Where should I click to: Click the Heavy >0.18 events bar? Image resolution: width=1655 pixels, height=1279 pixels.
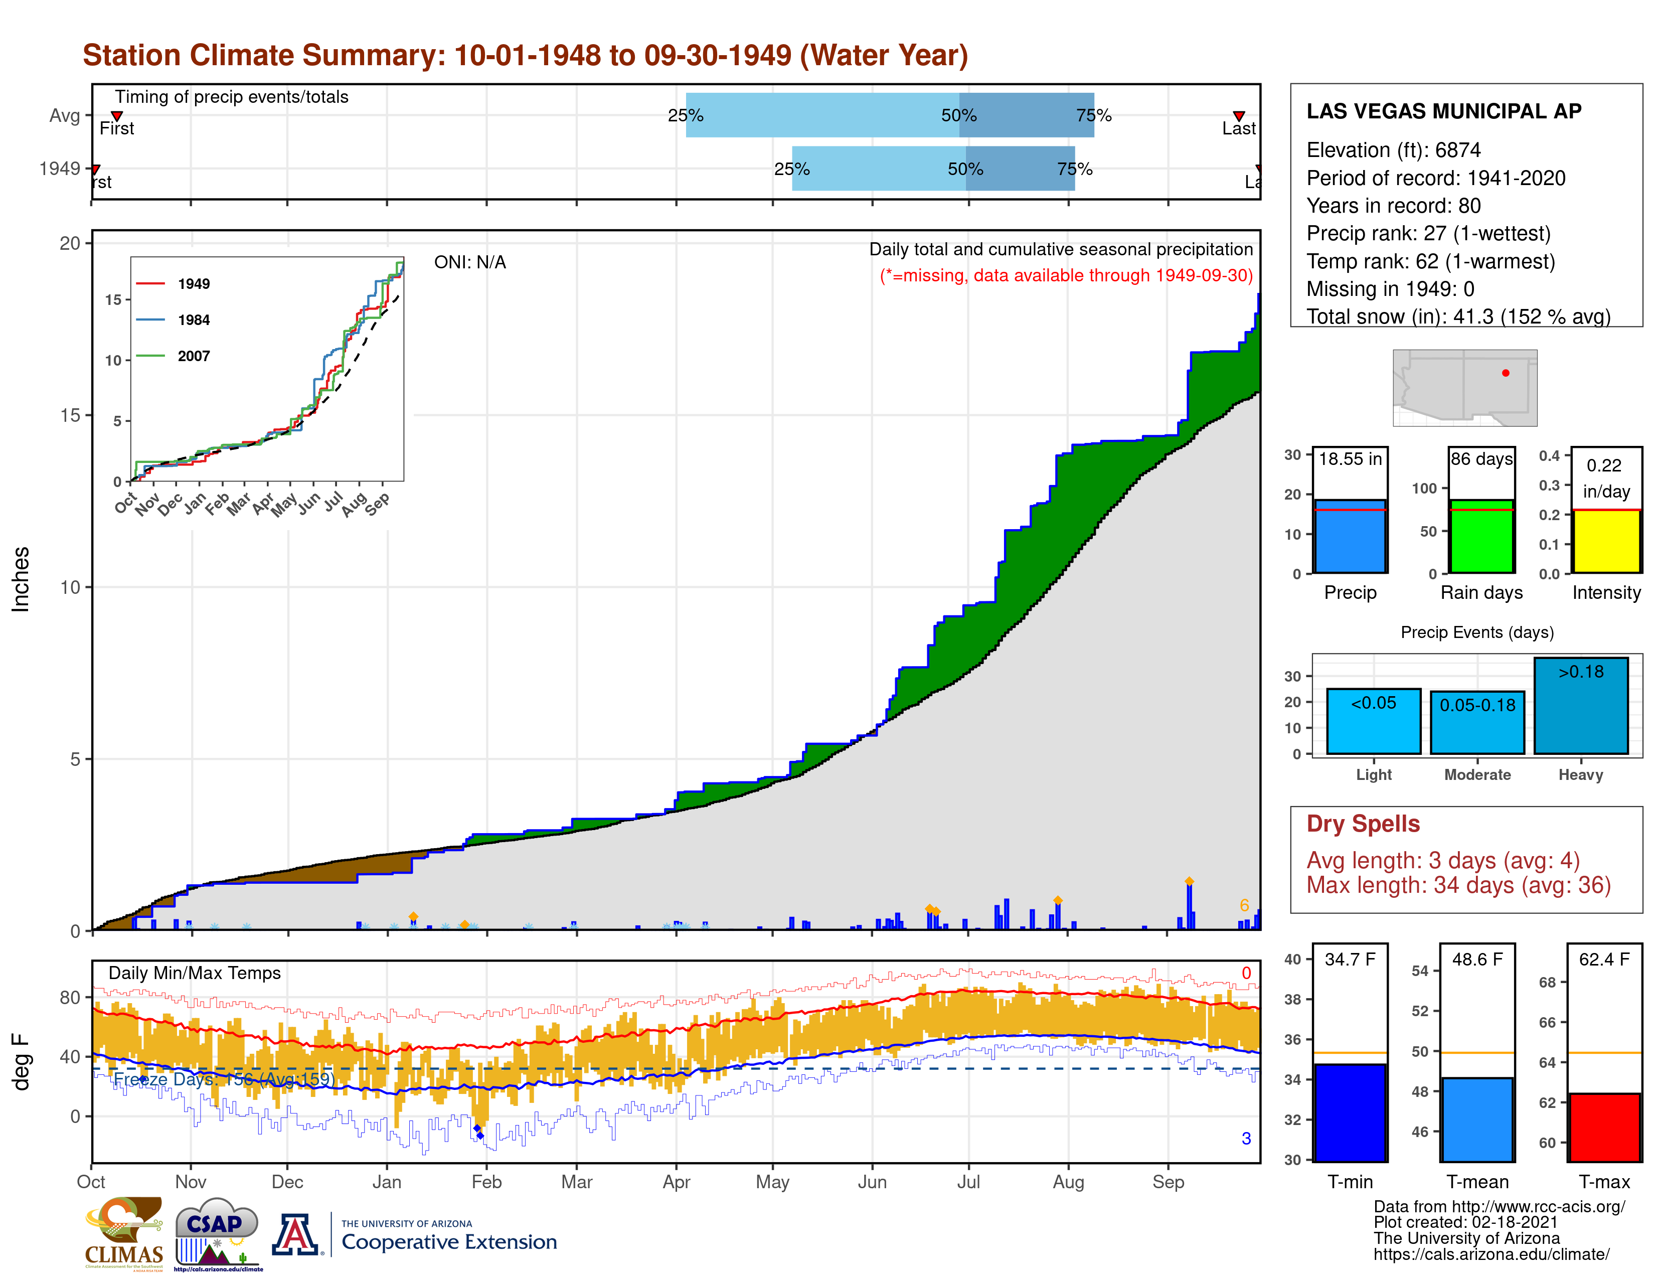[1581, 705]
